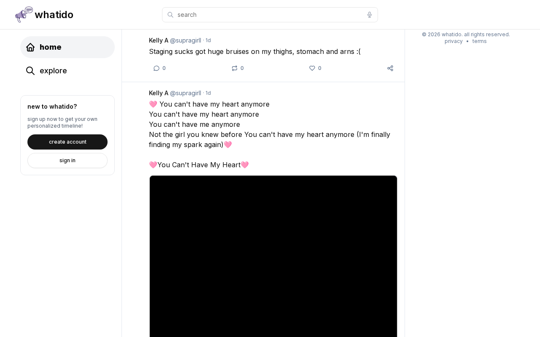Click @supragirll handle on the heart post
Viewport: 540px width, 337px height.
[186, 93]
